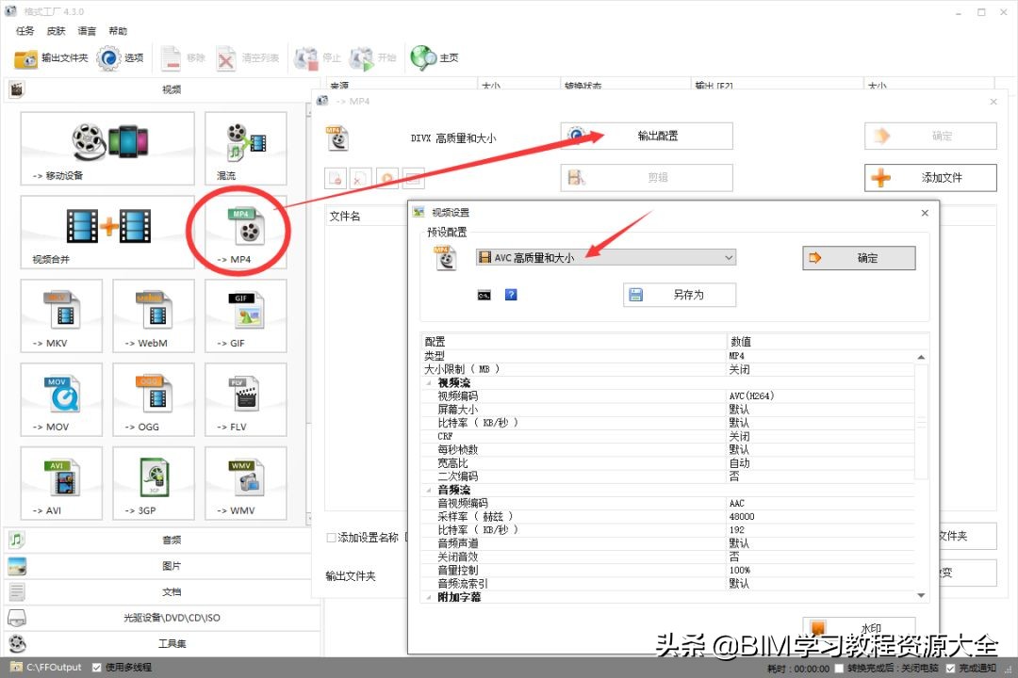Image resolution: width=1018 pixels, height=678 pixels.
Task: Collapse the 音频流 settings section
Action: point(429,489)
